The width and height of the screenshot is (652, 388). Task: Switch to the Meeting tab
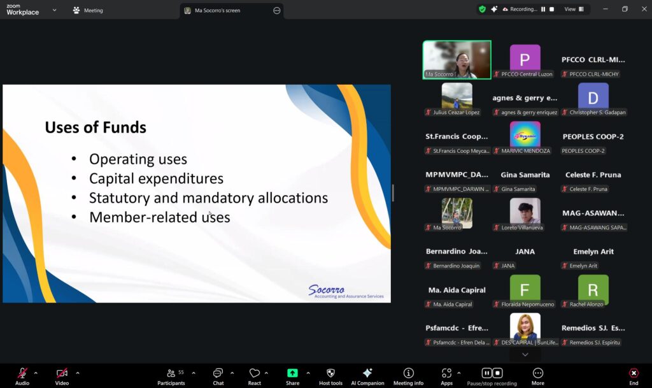(x=88, y=10)
